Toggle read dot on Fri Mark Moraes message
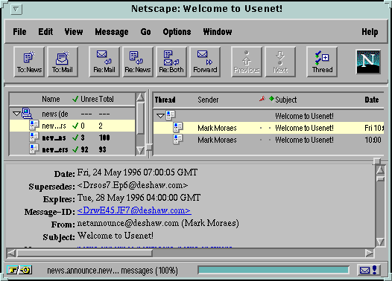 (270, 128)
